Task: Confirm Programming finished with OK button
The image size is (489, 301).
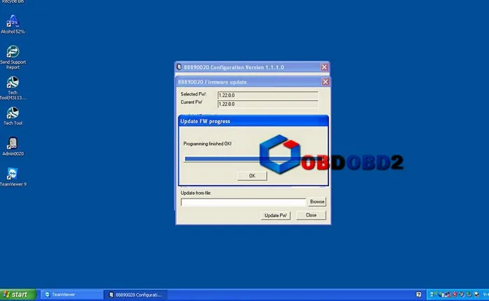Action: click(252, 176)
